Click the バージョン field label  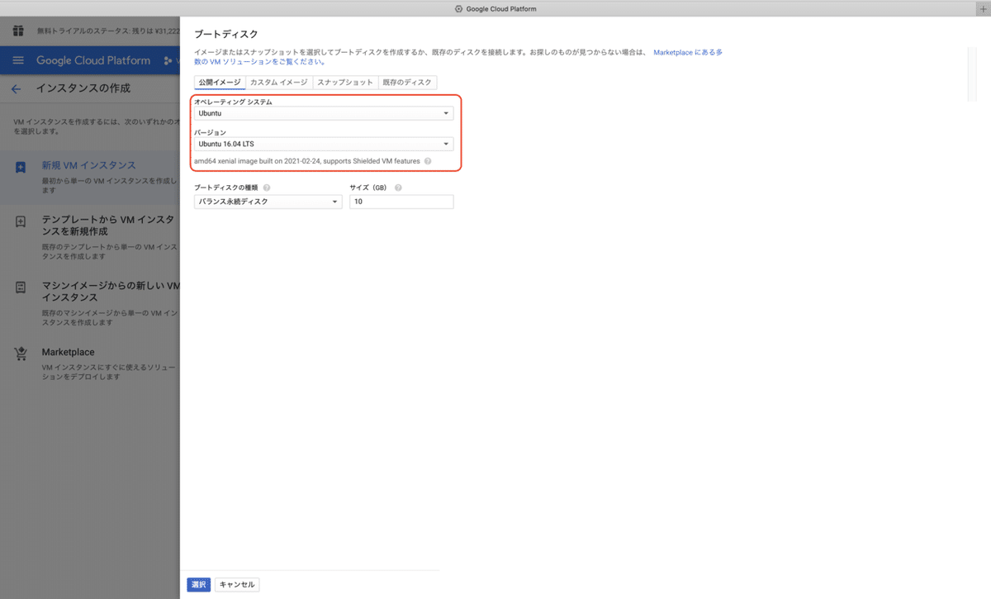211,132
